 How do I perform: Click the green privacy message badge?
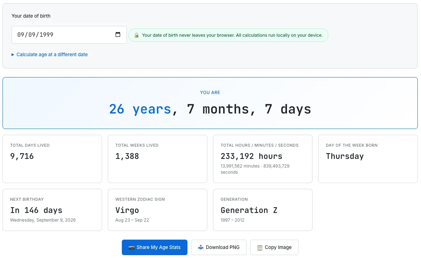228,35
